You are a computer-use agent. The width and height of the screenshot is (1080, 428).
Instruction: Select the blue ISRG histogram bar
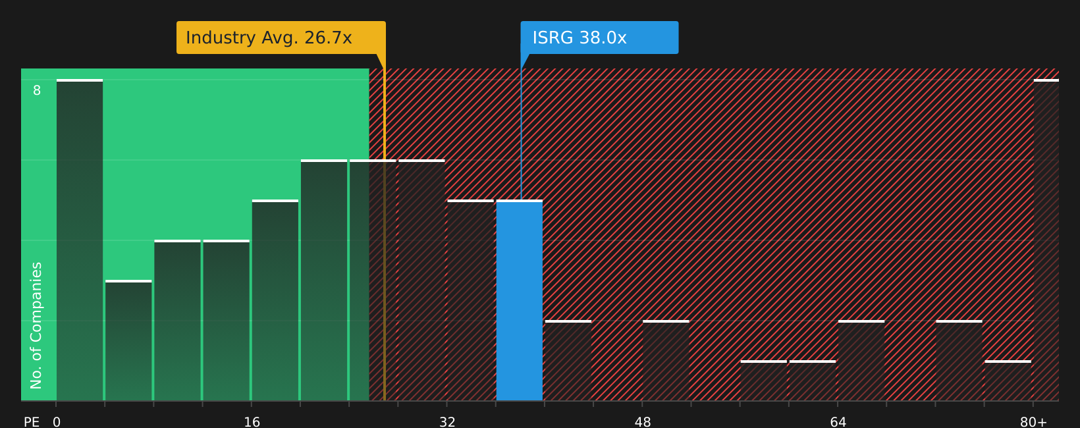coord(520,300)
